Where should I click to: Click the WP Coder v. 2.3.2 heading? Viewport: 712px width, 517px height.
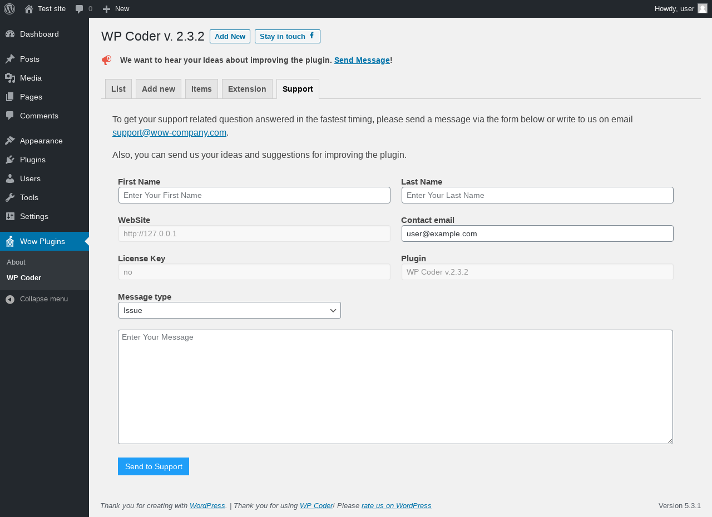[x=153, y=36]
